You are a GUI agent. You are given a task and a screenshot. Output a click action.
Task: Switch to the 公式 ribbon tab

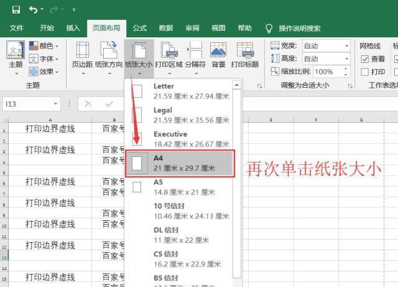tap(139, 28)
